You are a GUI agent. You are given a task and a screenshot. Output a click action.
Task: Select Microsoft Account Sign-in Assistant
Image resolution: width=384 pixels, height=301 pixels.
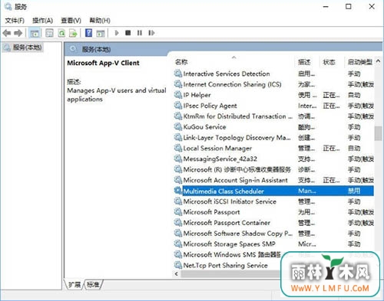coord(273,180)
